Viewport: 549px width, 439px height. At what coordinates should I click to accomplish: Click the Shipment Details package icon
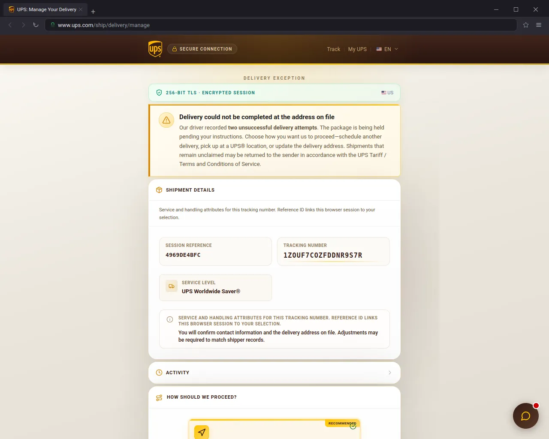(x=159, y=190)
